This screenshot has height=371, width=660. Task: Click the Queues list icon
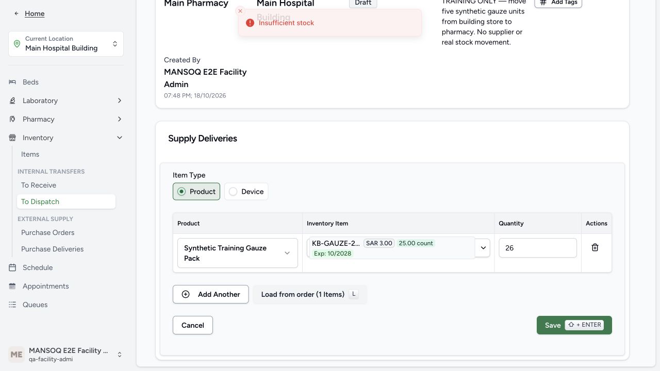(x=12, y=305)
